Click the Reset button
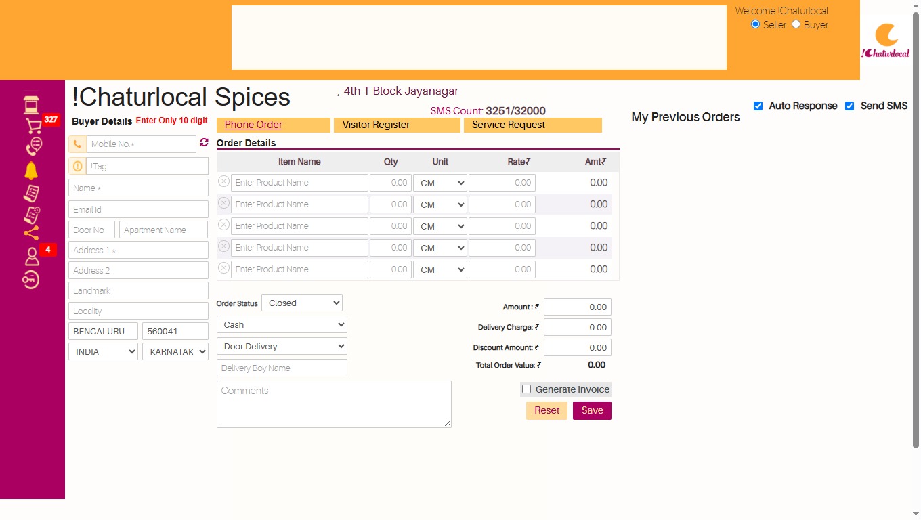Viewport: 921px width, 520px height. click(547, 410)
